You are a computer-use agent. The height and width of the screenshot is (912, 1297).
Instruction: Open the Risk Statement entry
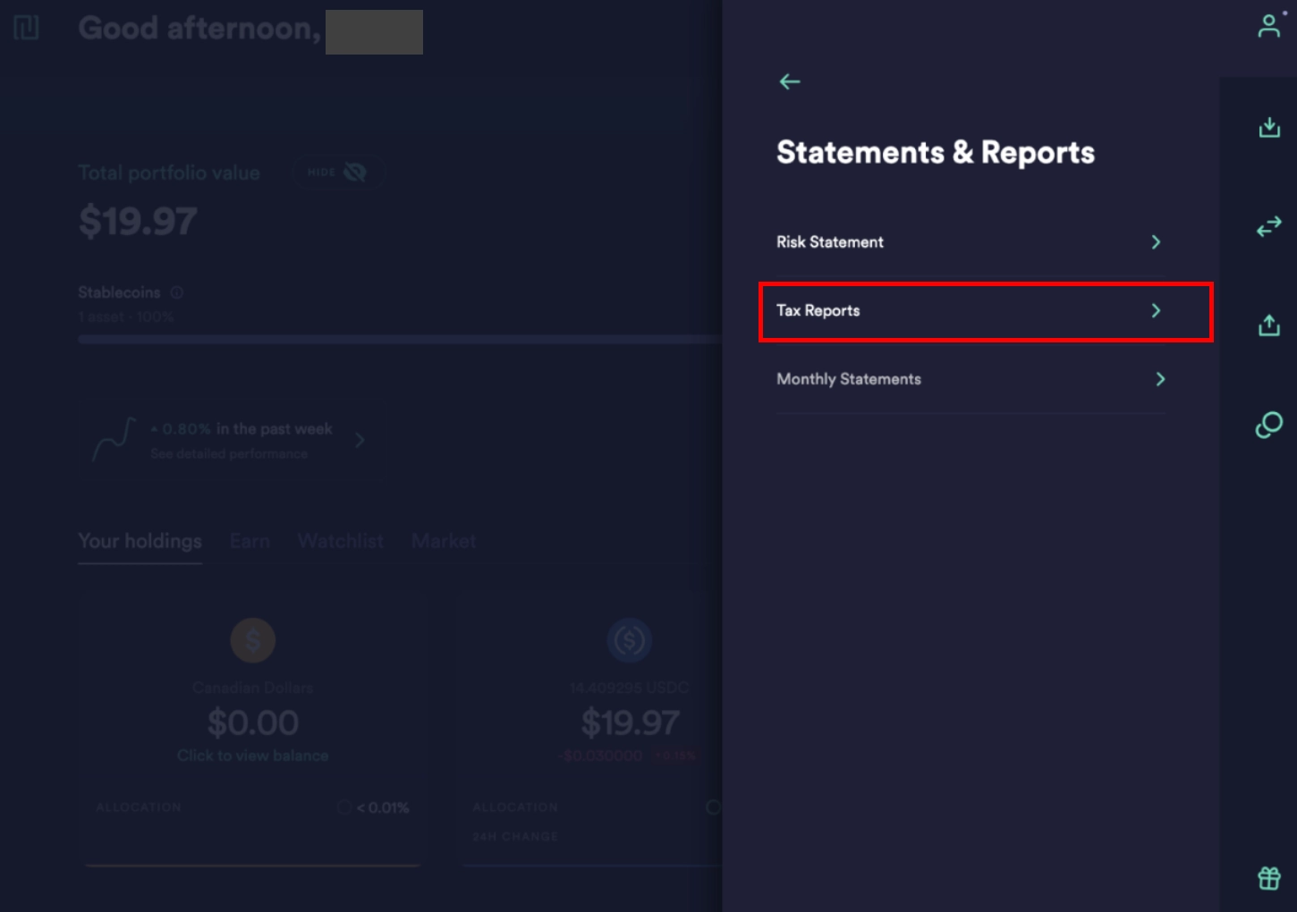point(971,242)
